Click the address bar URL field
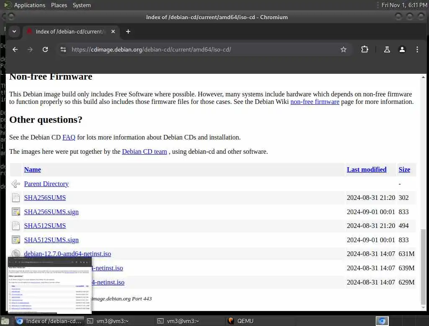 202,49
